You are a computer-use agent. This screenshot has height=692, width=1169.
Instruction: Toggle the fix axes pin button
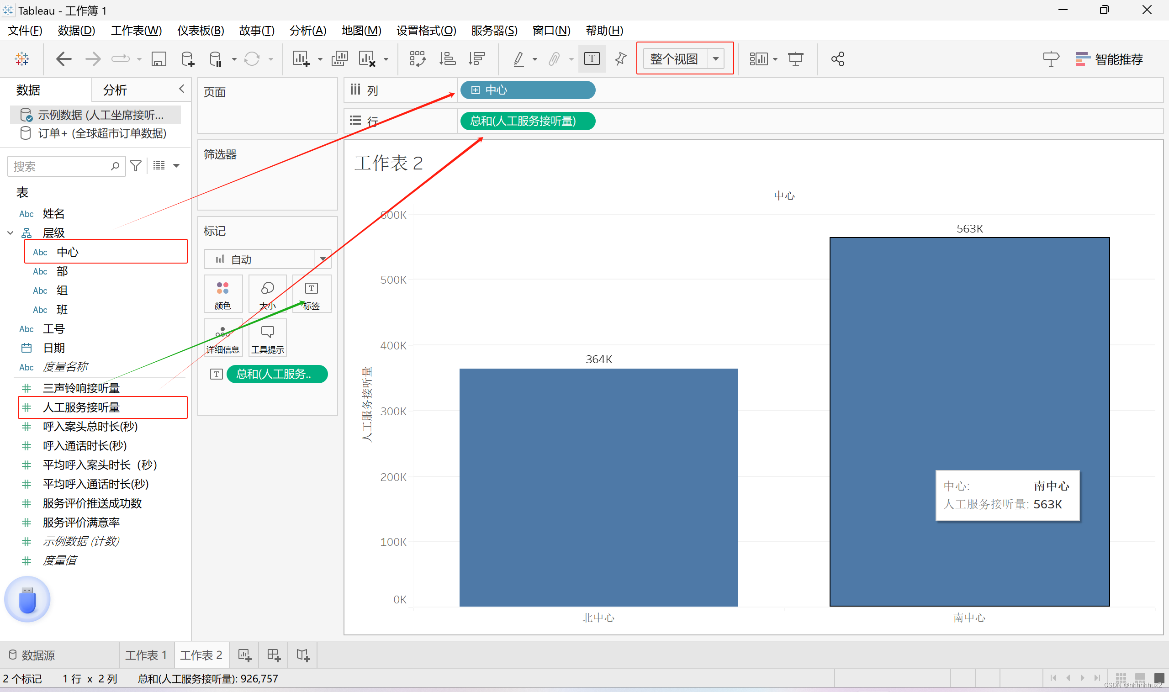621,59
